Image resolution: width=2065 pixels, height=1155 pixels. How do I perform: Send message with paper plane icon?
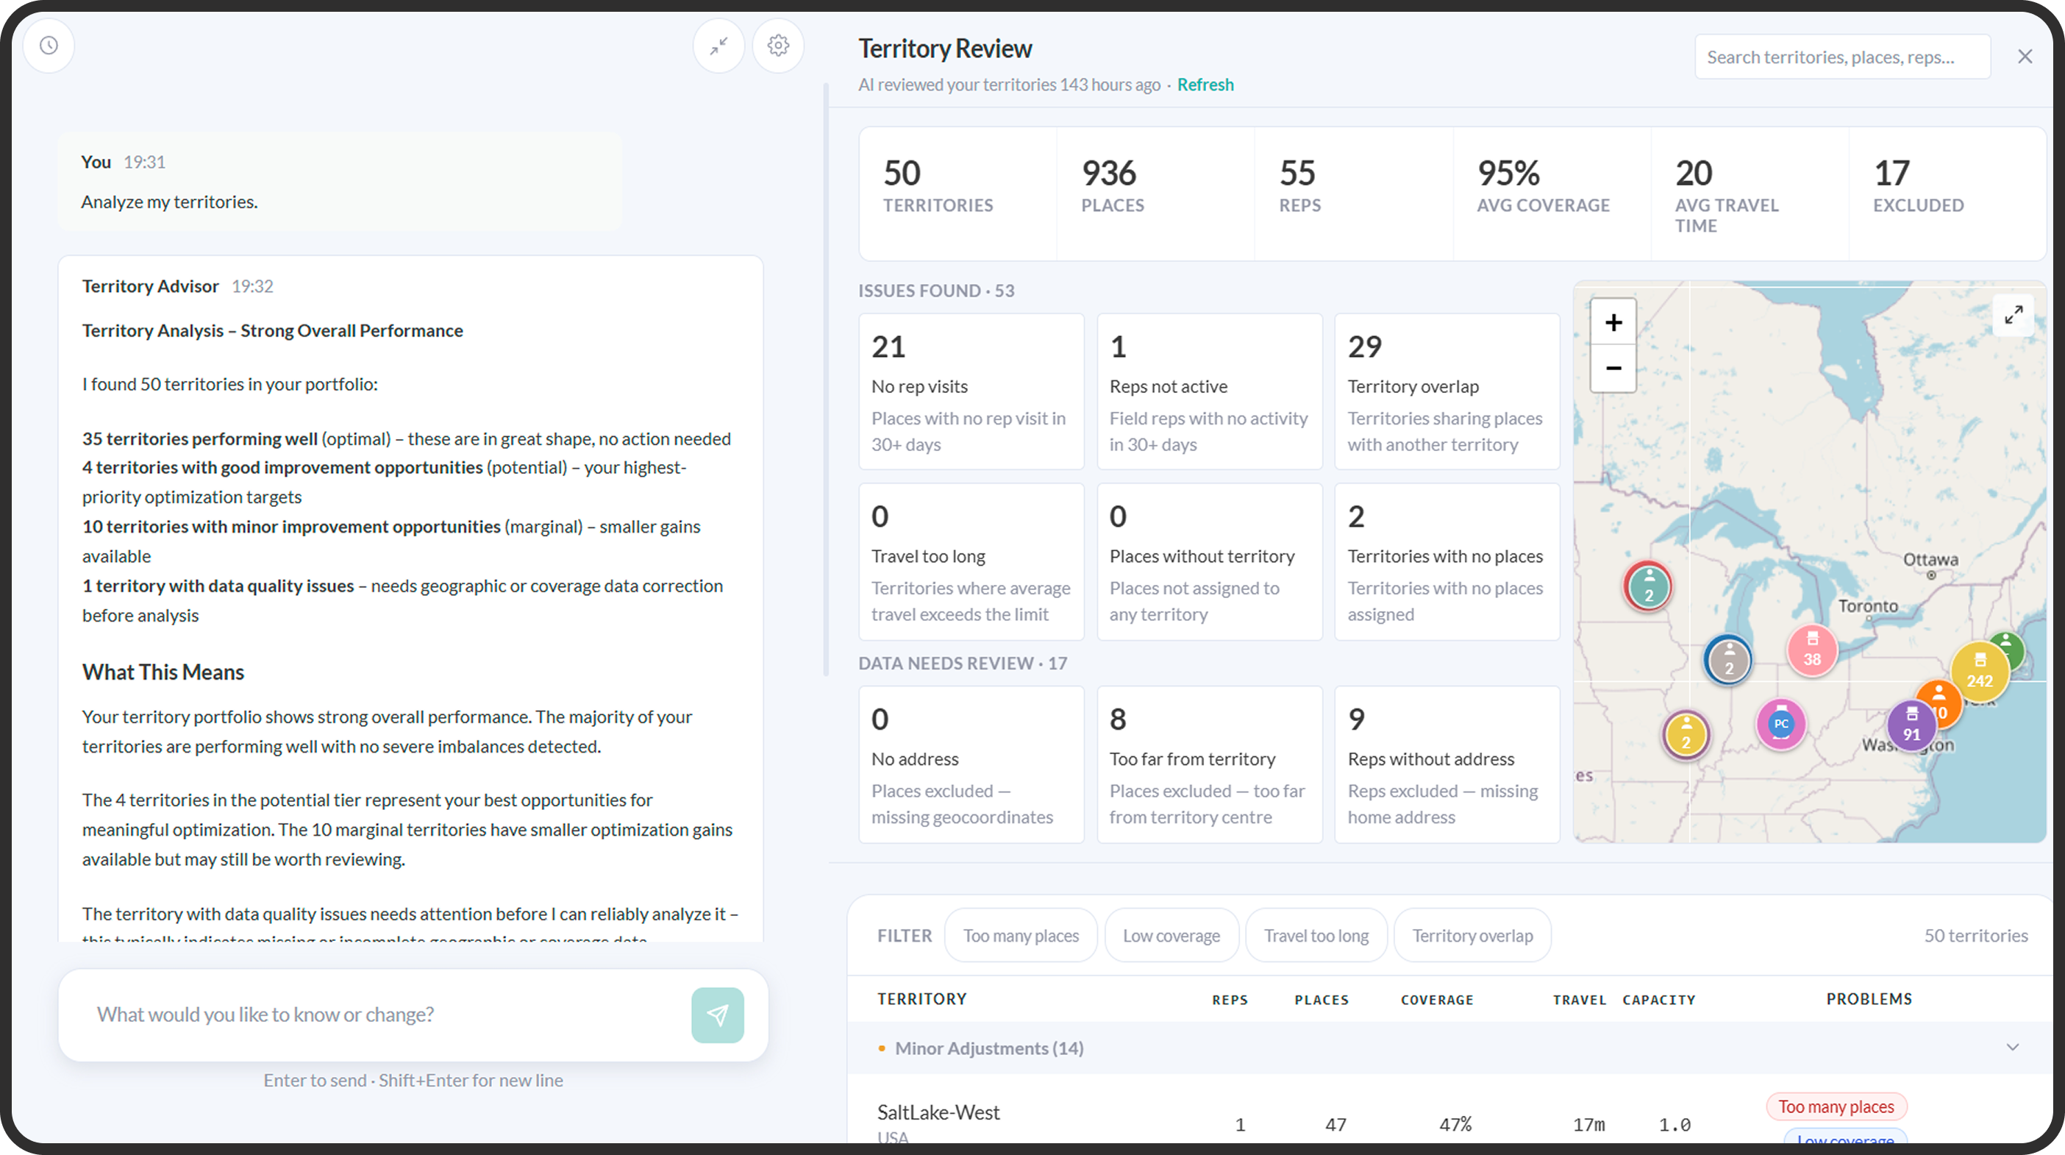718,1014
